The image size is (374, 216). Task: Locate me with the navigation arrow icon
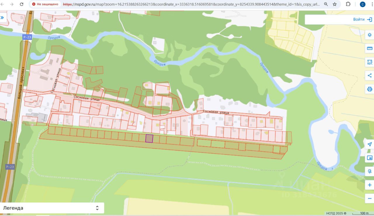click(370, 144)
